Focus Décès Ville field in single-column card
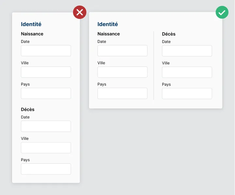The image size is (235, 195). point(46,148)
